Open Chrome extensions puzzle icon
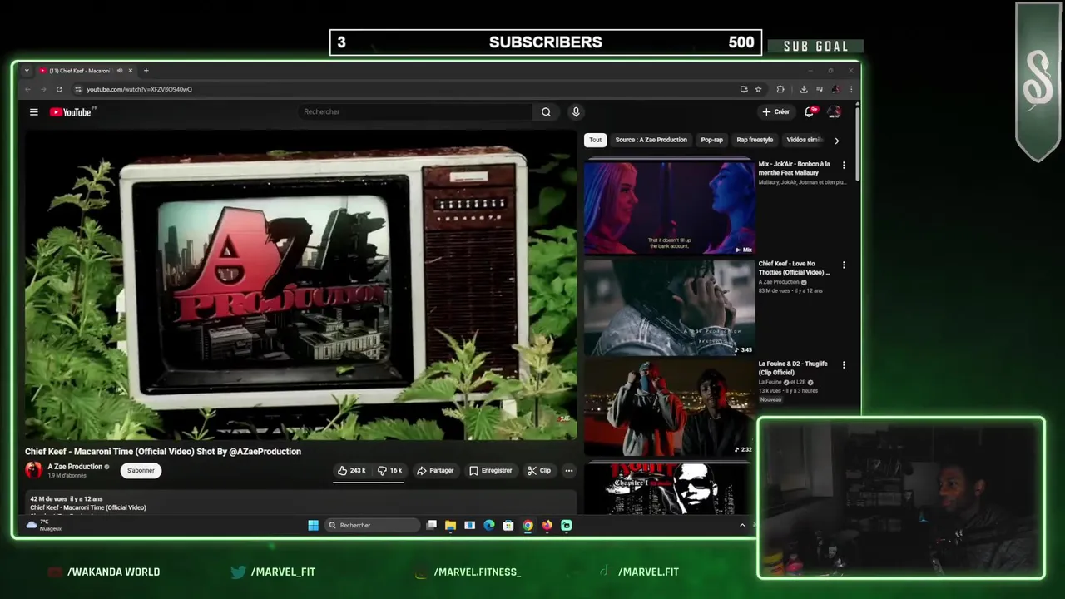1065x599 pixels. (780, 89)
